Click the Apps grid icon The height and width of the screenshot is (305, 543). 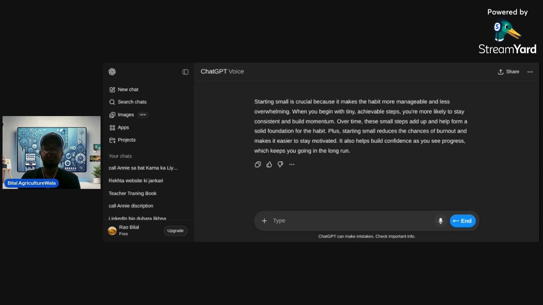pos(112,128)
